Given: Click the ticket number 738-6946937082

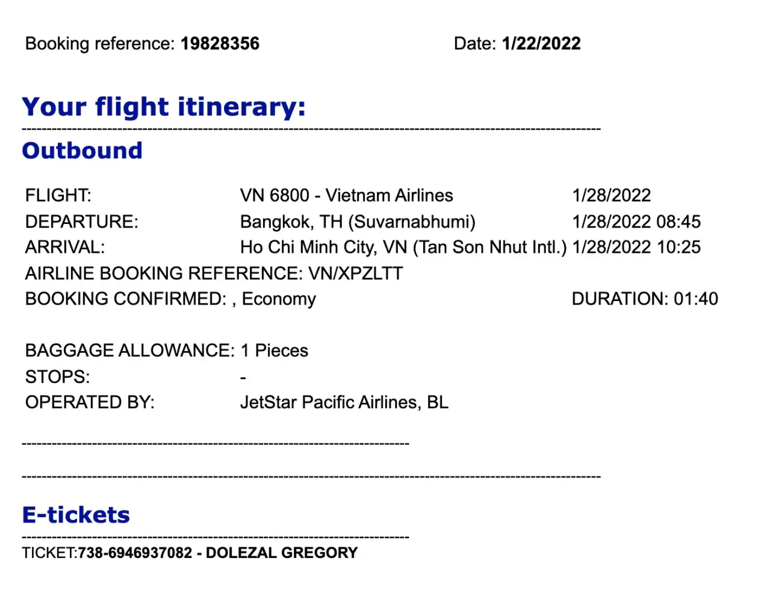Looking at the screenshot, I should pyautogui.click(x=135, y=553).
